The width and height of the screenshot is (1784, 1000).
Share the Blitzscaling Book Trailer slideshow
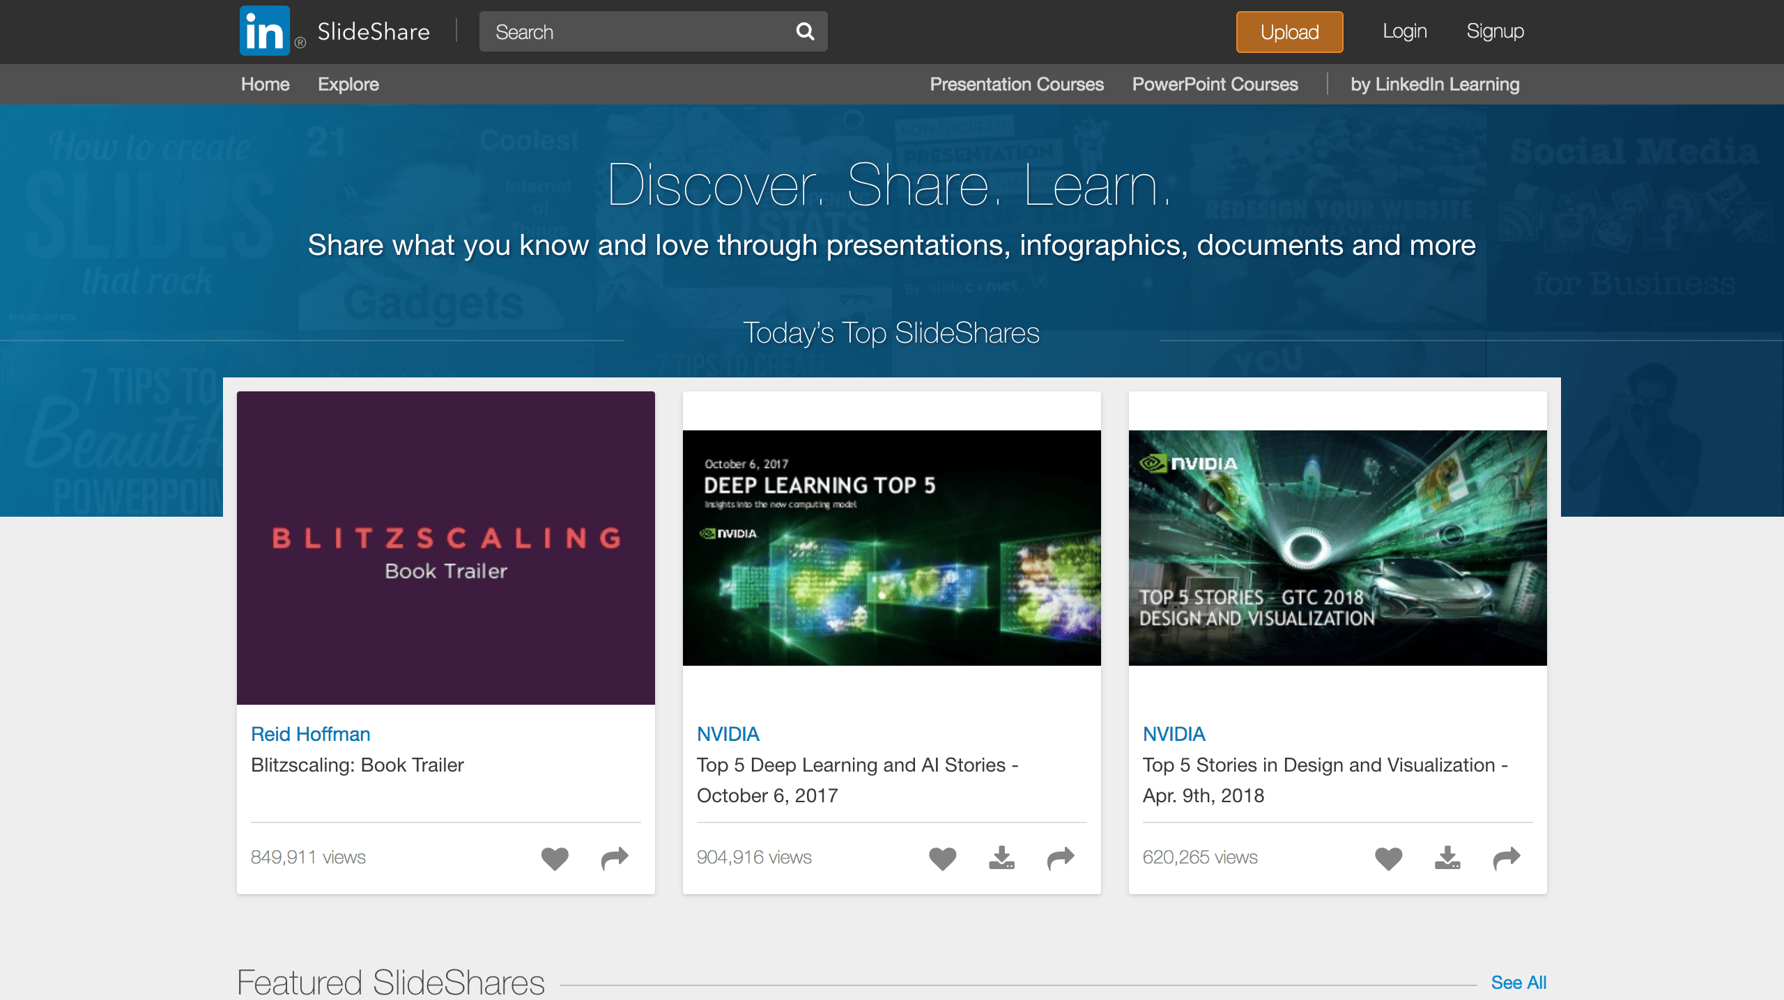pyautogui.click(x=615, y=858)
